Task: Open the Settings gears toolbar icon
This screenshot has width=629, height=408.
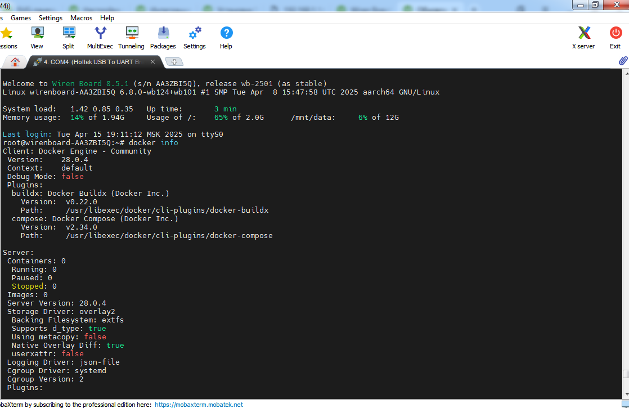Action: [195, 33]
